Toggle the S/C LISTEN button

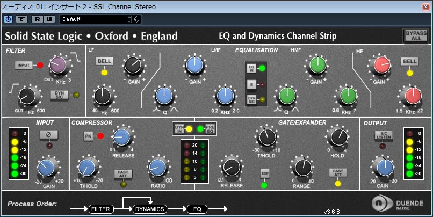(x=383, y=135)
